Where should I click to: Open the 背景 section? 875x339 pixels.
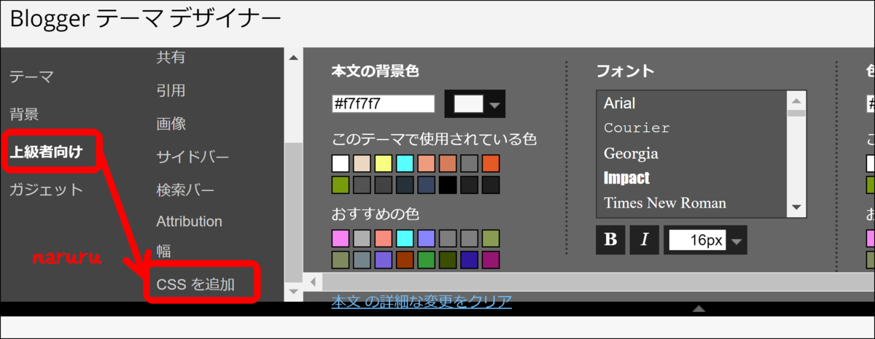[24, 114]
